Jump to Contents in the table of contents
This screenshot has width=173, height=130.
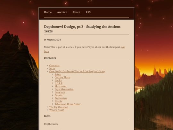tap(54, 65)
